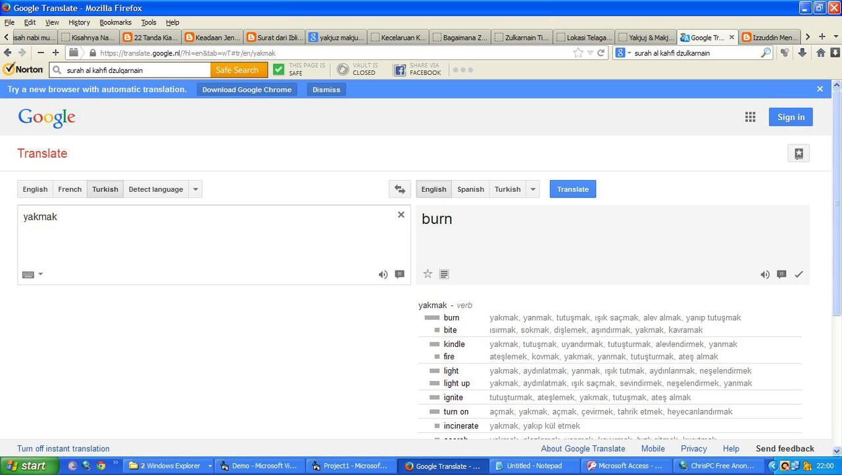Suggest an edit checkmark icon

click(x=799, y=275)
